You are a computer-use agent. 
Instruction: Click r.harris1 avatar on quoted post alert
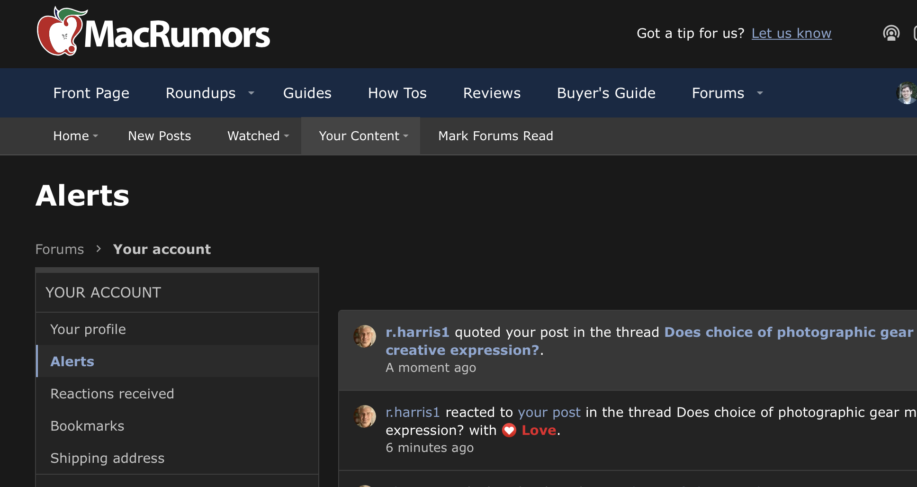365,336
